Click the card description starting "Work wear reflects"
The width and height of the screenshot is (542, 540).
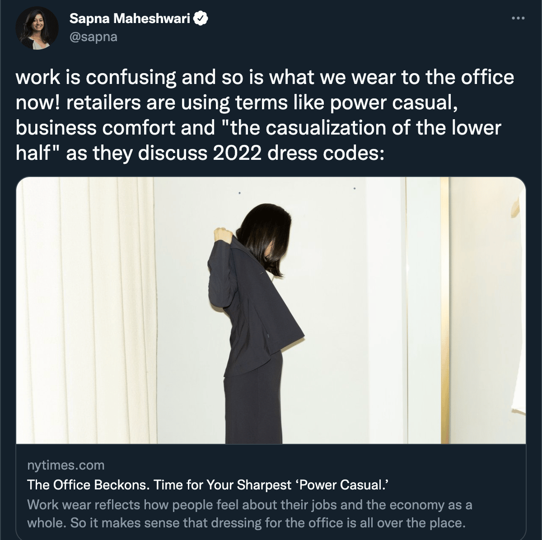click(x=250, y=514)
